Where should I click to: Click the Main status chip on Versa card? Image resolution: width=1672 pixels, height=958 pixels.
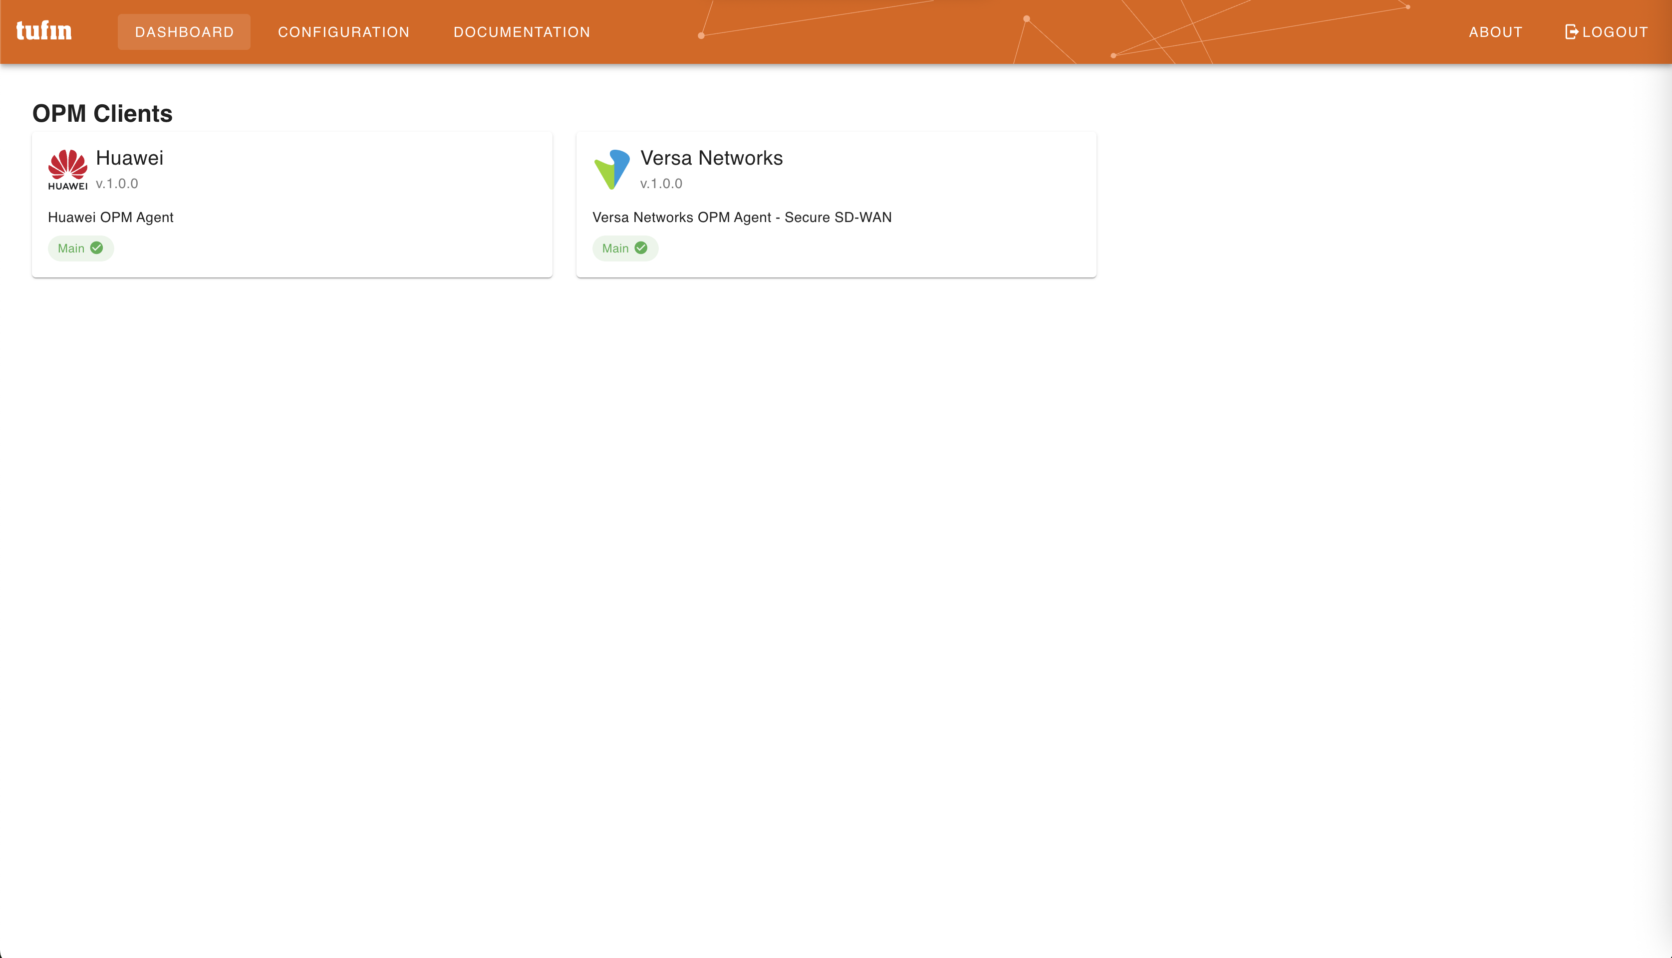(625, 248)
